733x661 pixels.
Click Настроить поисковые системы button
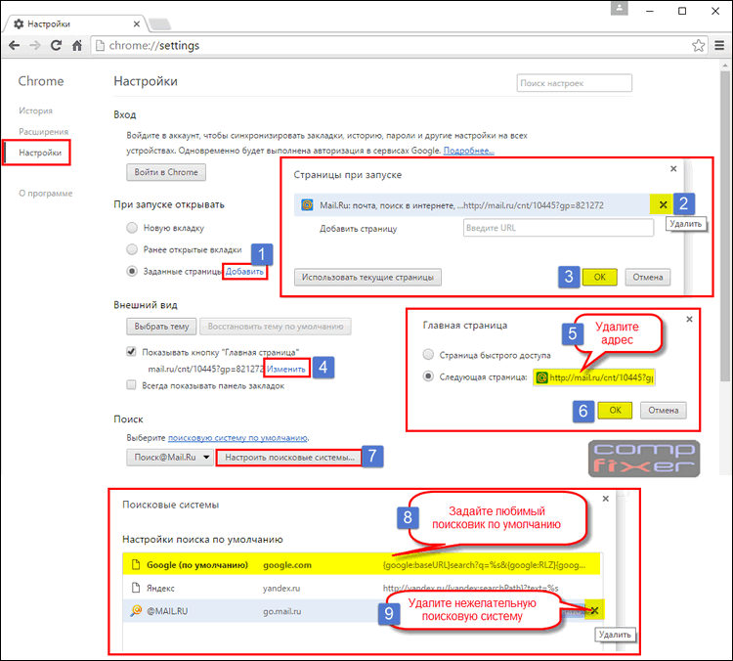[x=289, y=457]
